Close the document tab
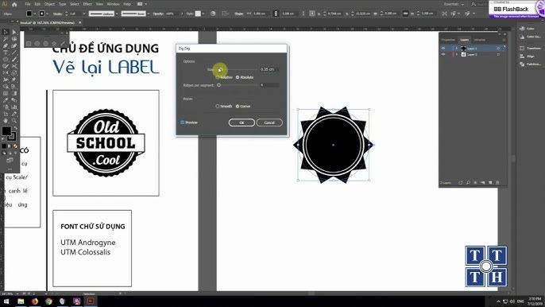 80,22
